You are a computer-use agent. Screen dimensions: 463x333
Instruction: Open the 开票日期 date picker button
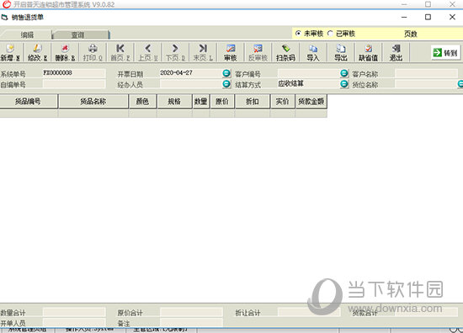[226, 73]
